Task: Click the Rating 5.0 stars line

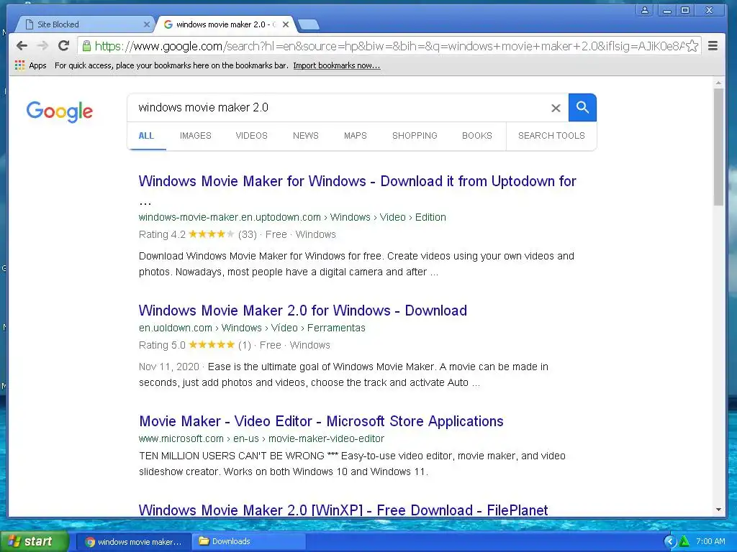Action: click(235, 345)
